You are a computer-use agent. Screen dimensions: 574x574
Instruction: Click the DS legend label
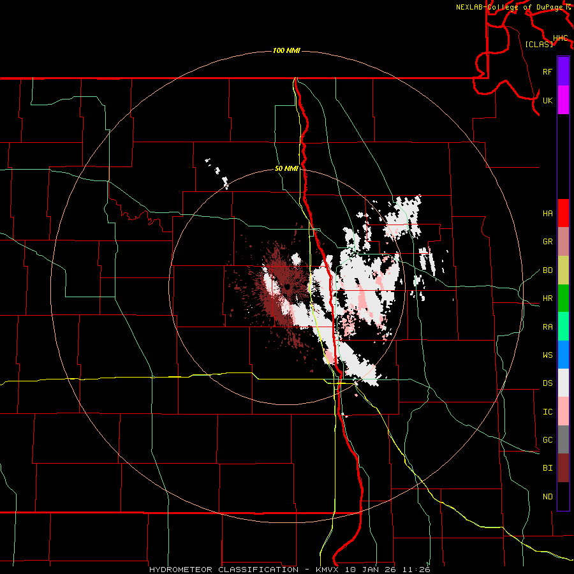pyautogui.click(x=547, y=383)
